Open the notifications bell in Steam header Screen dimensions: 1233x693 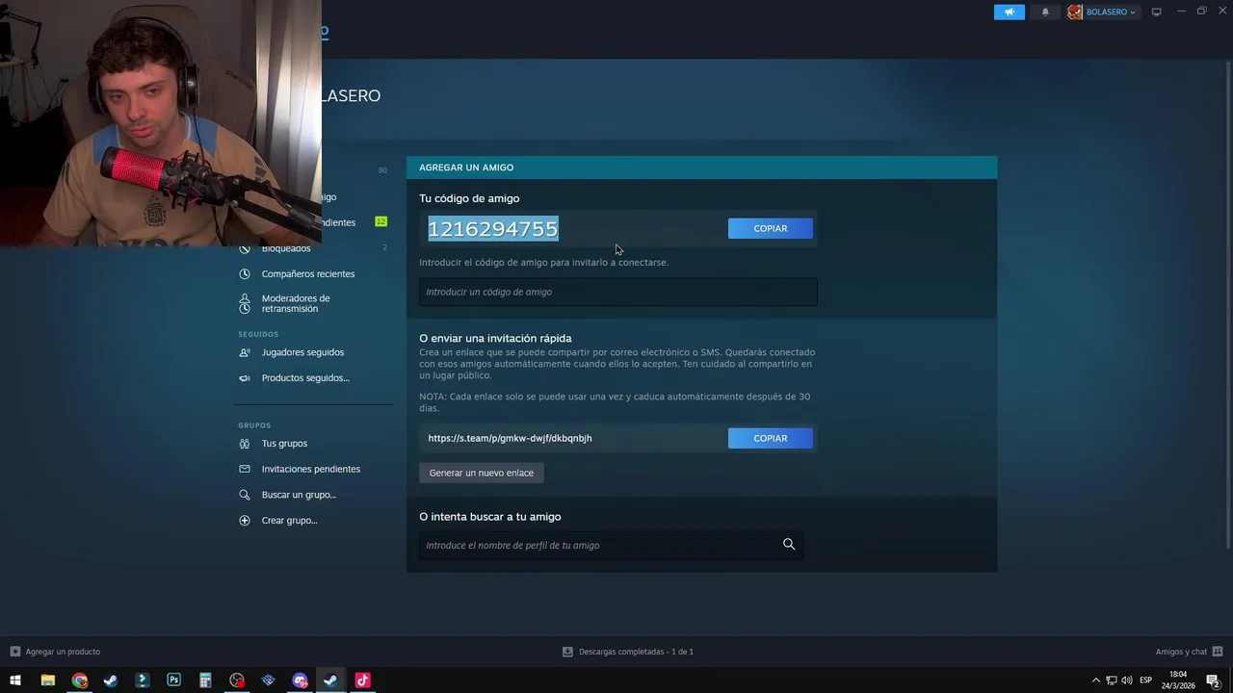pos(1045,12)
